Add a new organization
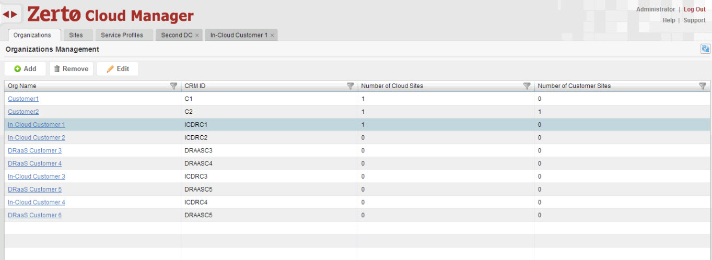Viewport: 712px width, 260px height. 25,68
